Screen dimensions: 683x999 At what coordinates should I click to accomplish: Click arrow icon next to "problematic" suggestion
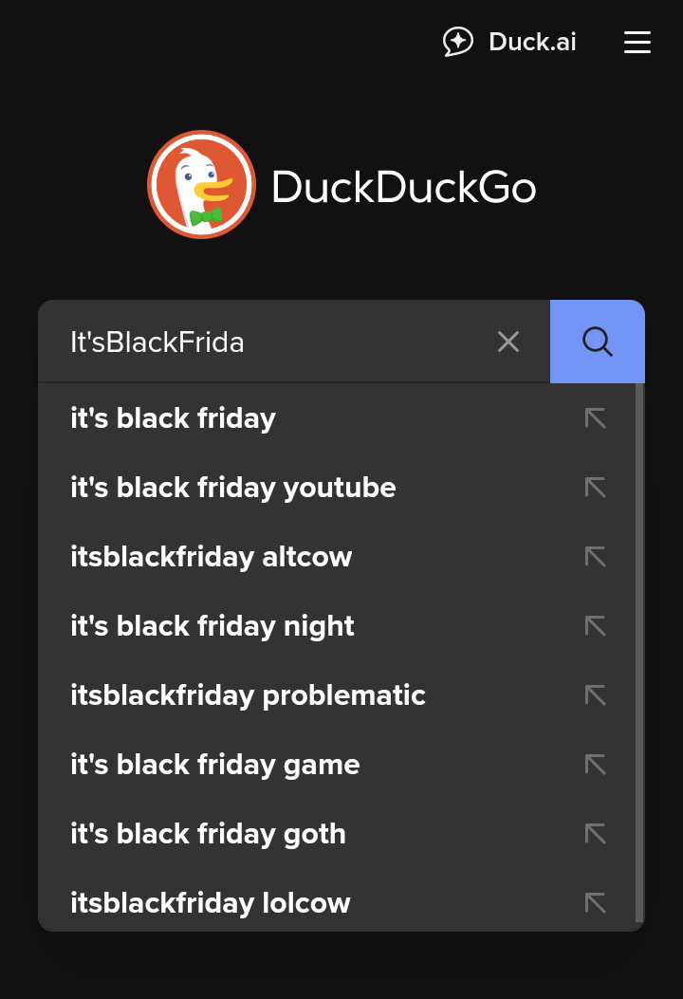pos(595,695)
